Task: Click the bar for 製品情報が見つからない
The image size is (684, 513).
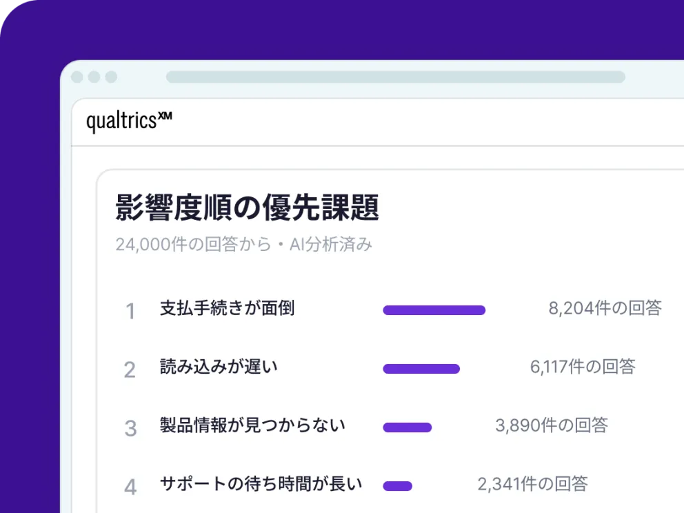Action: (x=408, y=427)
